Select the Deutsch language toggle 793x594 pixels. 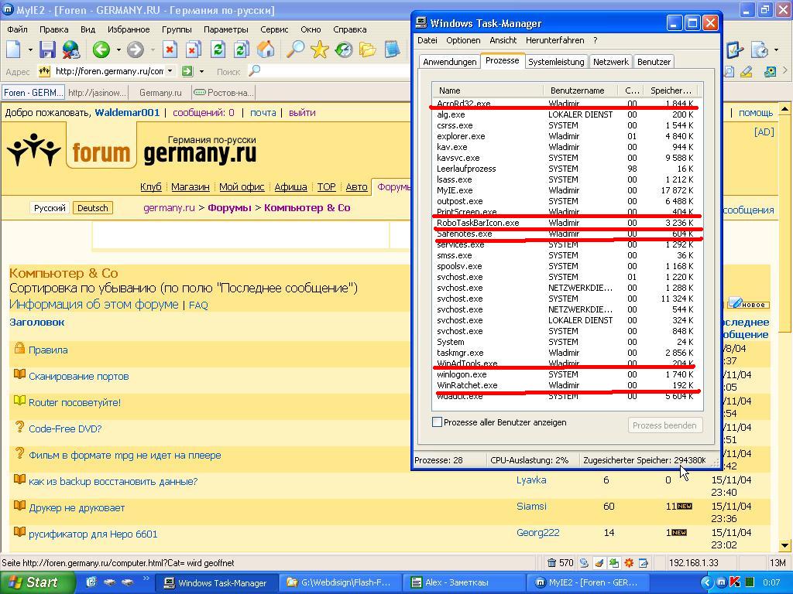(x=93, y=207)
